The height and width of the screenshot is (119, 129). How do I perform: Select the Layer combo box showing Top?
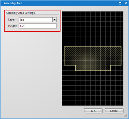click(x=38, y=20)
